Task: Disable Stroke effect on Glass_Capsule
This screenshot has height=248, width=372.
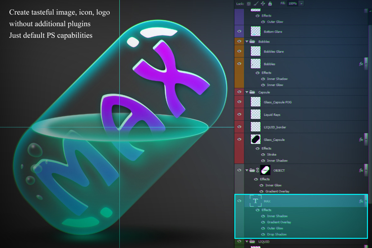Action: (263, 154)
